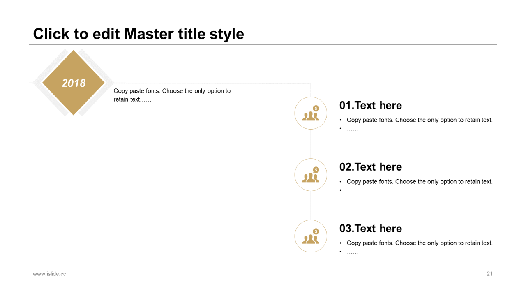Click the '03.Text here' heading
This screenshot has width=526, height=296.
coord(371,228)
